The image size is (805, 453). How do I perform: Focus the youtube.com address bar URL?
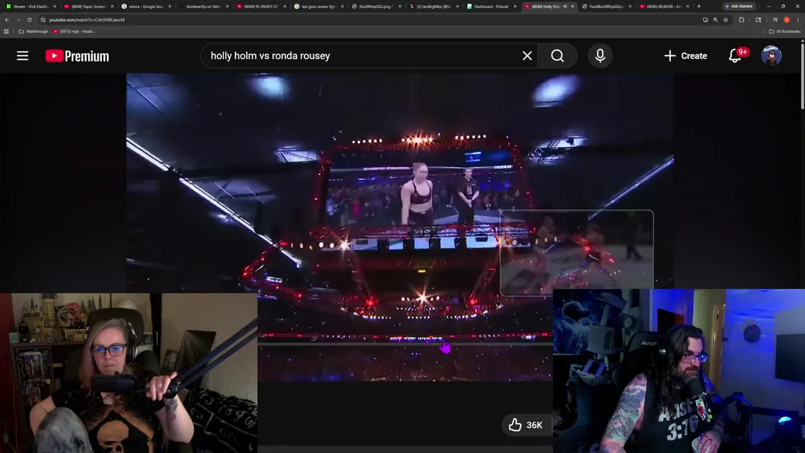tap(87, 20)
